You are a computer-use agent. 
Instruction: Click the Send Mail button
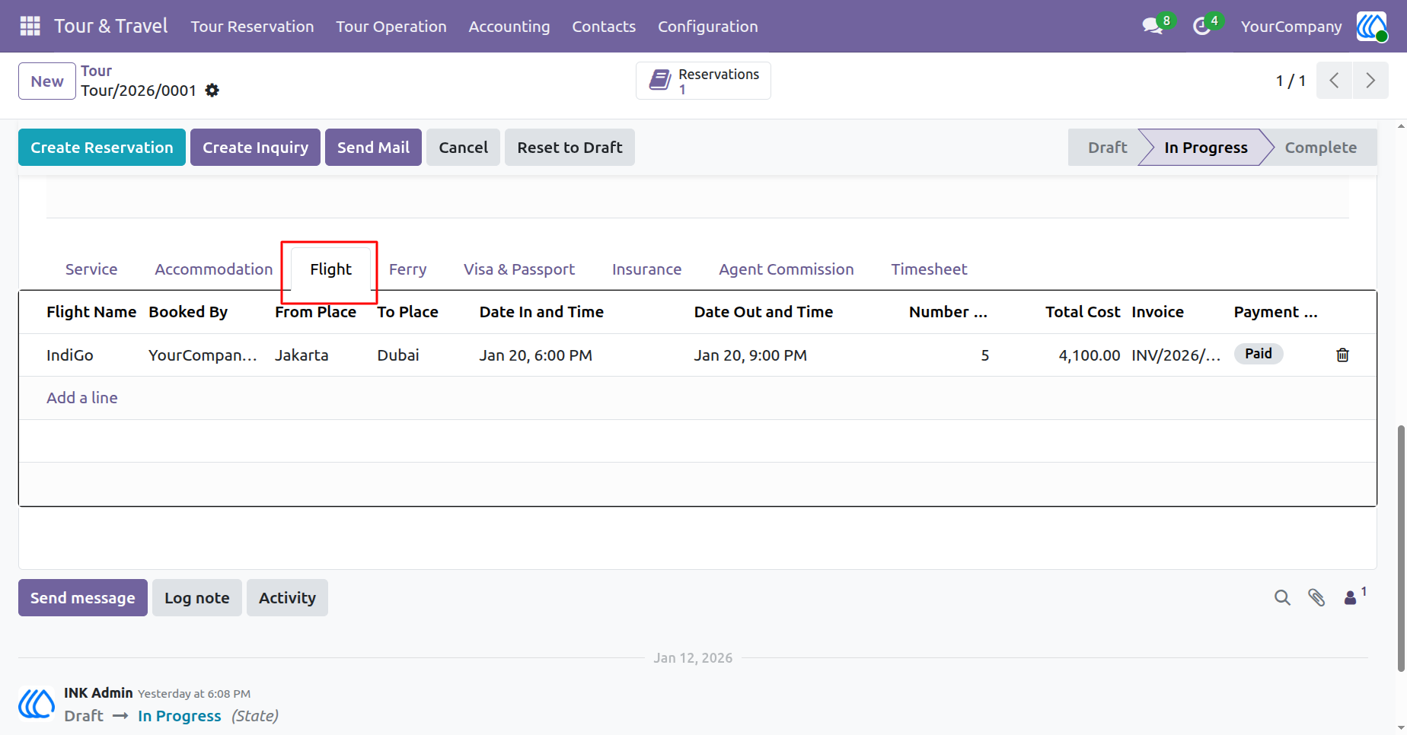(x=373, y=148)
